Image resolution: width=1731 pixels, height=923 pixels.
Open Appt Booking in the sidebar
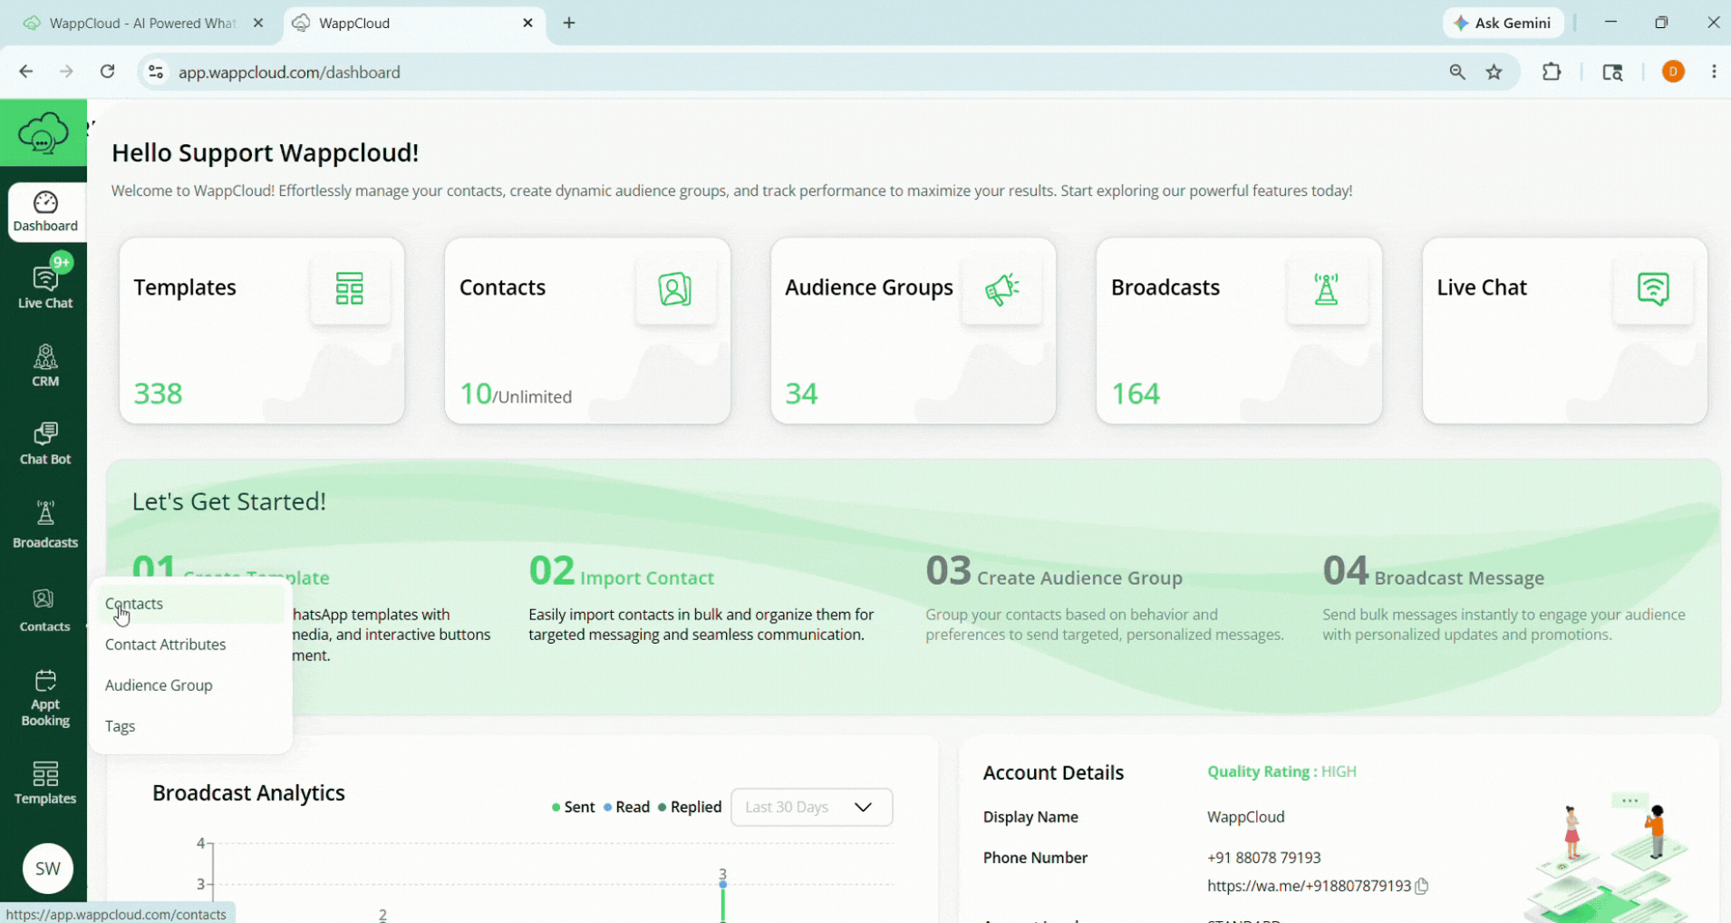(x=45, y=698)
